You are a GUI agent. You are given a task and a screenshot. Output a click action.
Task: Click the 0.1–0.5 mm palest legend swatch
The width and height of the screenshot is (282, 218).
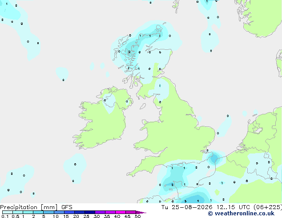[8, 212]
